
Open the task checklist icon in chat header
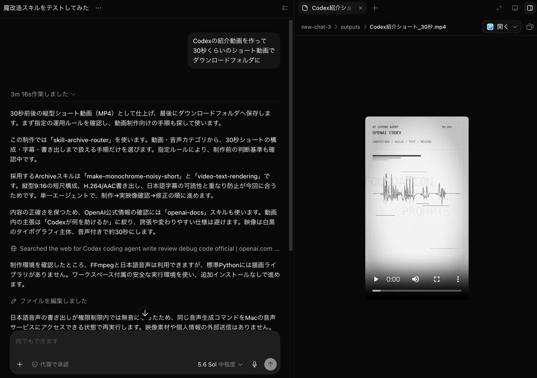click(x=285, y=8)
